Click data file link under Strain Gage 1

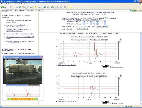point(67,65)
